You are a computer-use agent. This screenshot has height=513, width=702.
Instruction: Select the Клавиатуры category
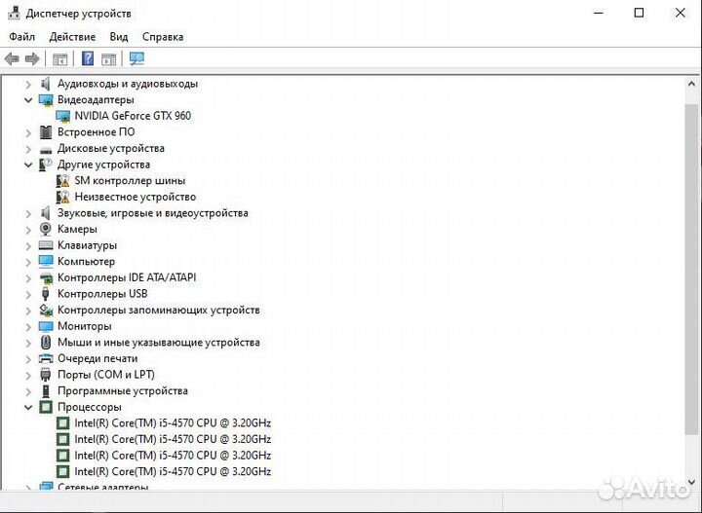[87, 245]
